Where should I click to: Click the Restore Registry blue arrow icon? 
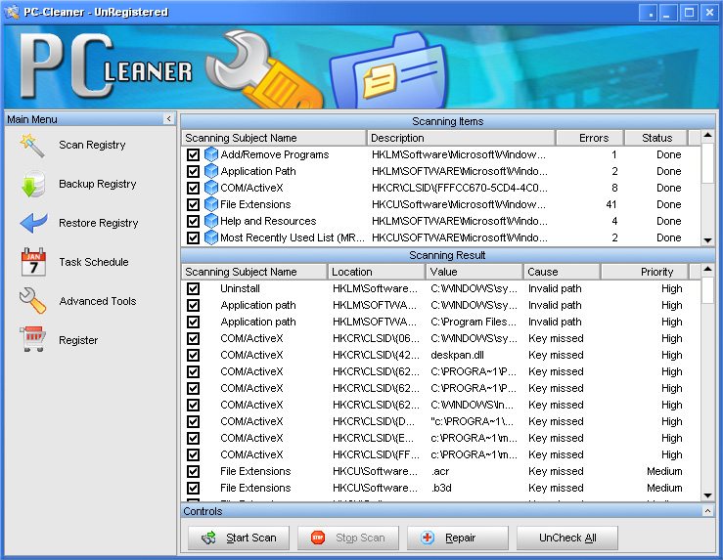(33, 223)
